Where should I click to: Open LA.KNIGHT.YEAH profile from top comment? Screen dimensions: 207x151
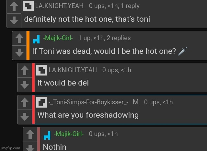click(59, 6)
